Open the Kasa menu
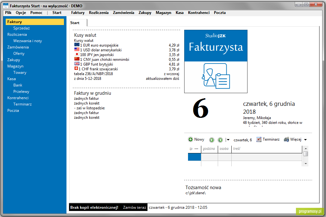 [180, 13]
